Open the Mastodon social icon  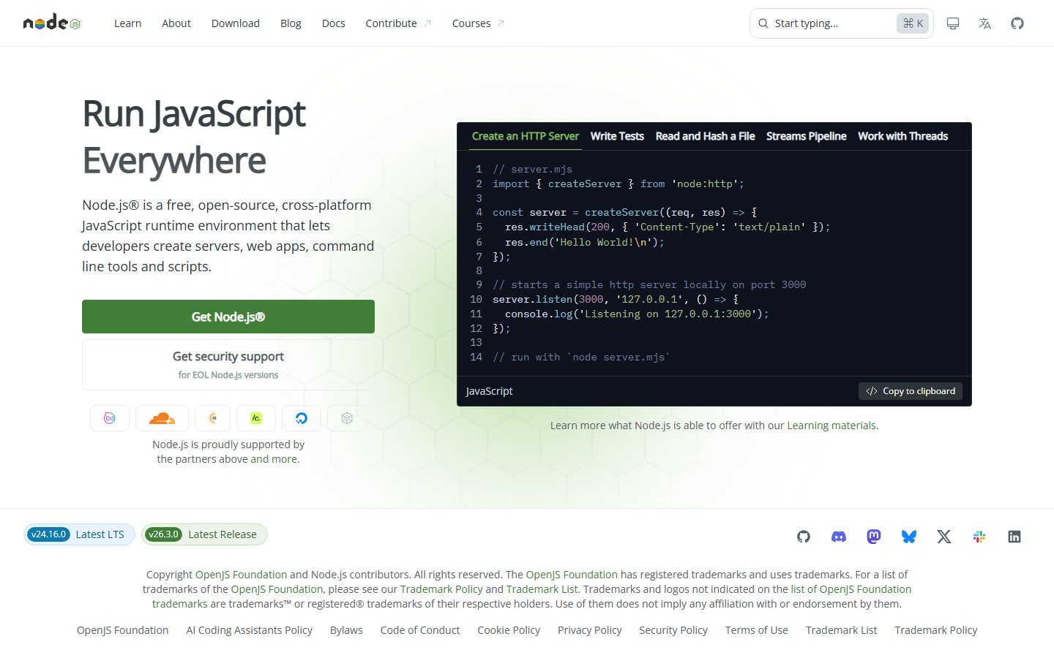pyautogui.click(x=874, y=537)
